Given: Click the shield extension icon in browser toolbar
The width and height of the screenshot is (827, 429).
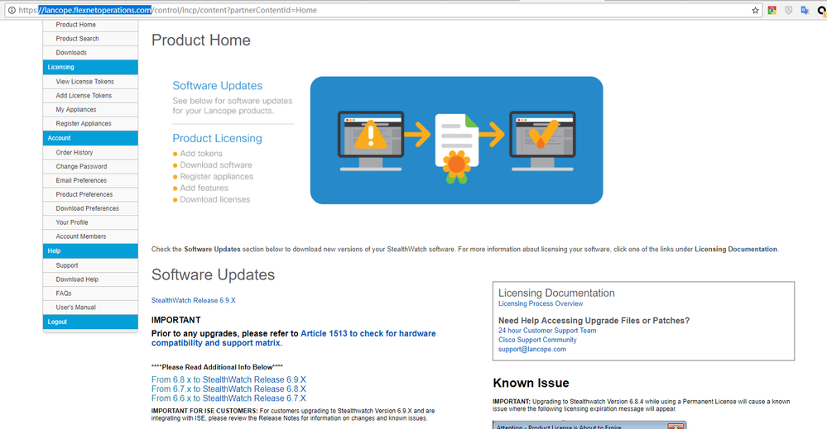Looking at the screenshot, I should click(x=788, y=10).
